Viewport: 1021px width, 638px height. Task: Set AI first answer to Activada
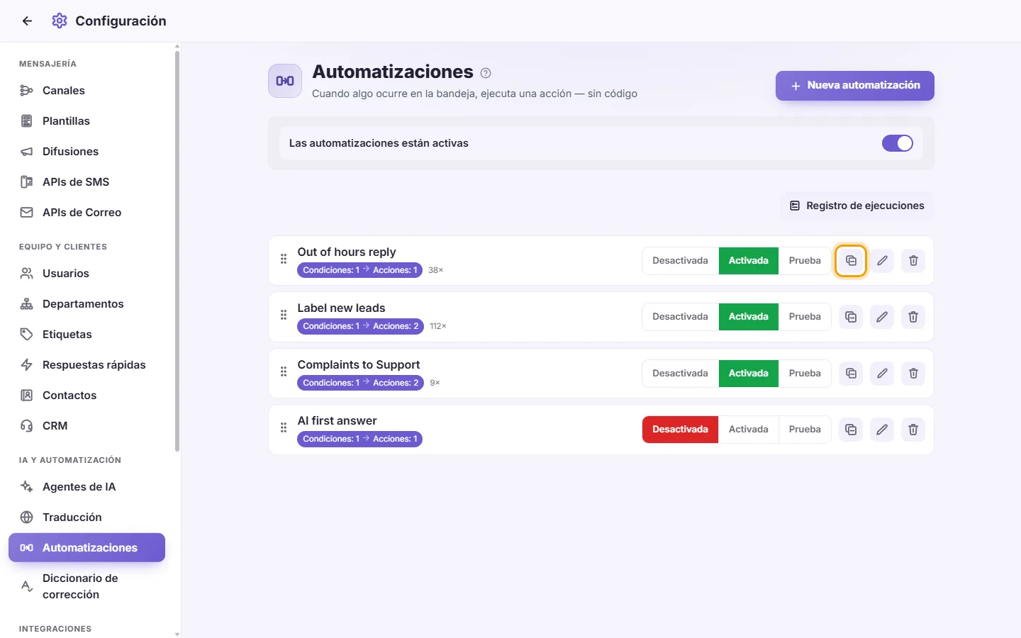pyautogui.click(x=749, y=430)
